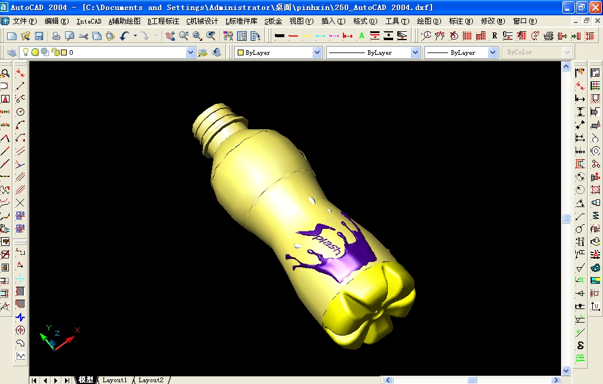Open the 编辑(E) menu
This screenshot has width=603, height=384.
tap(57, 21)
